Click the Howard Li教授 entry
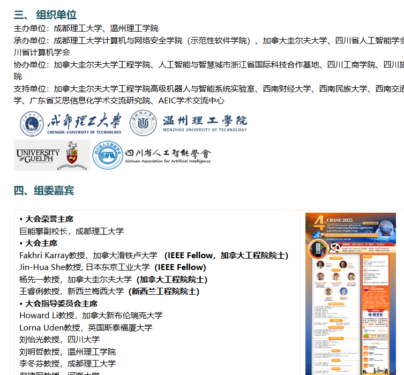The image size is (404, 375). [91, 316]
